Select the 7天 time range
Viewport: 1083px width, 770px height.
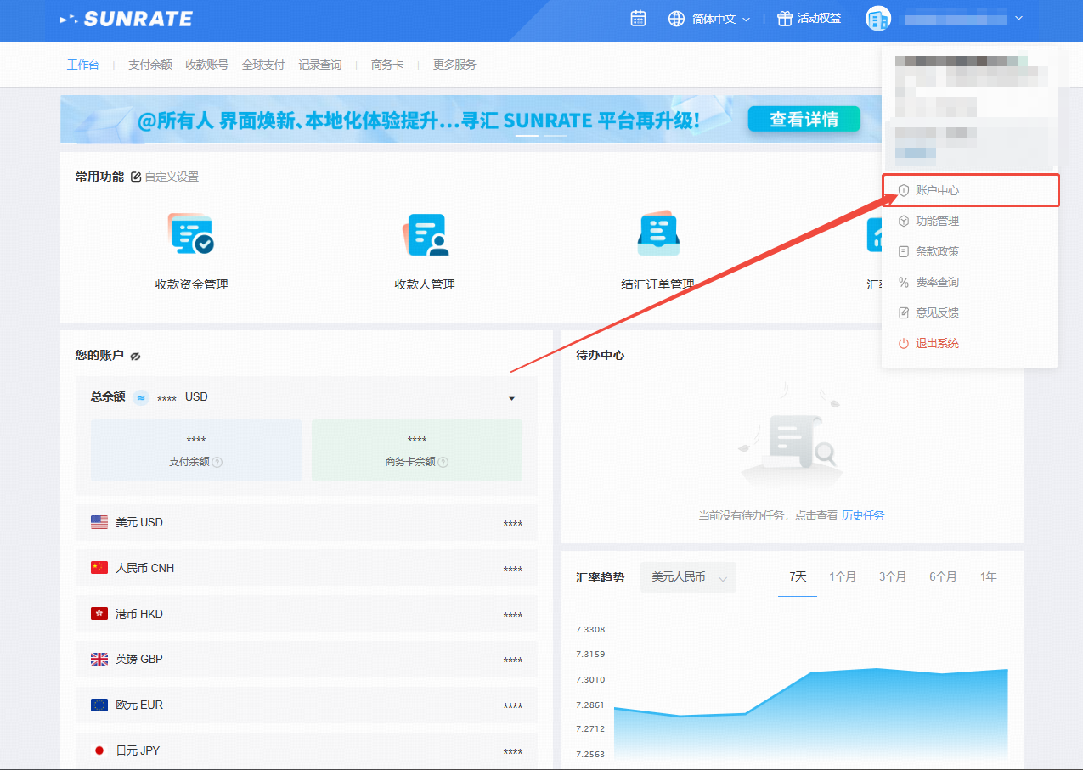click(x=798, y=576)
